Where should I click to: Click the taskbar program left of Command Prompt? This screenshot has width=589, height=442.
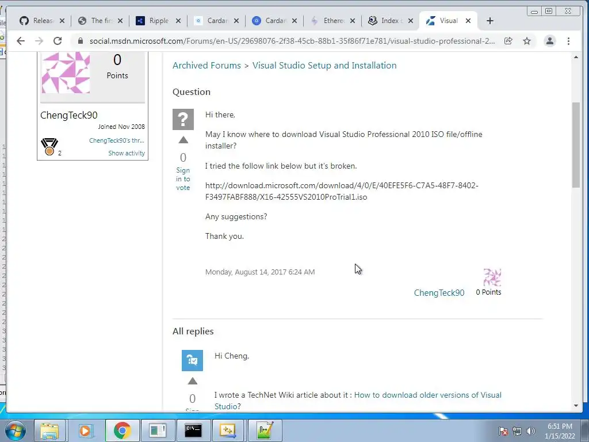(x=158, y=430)
